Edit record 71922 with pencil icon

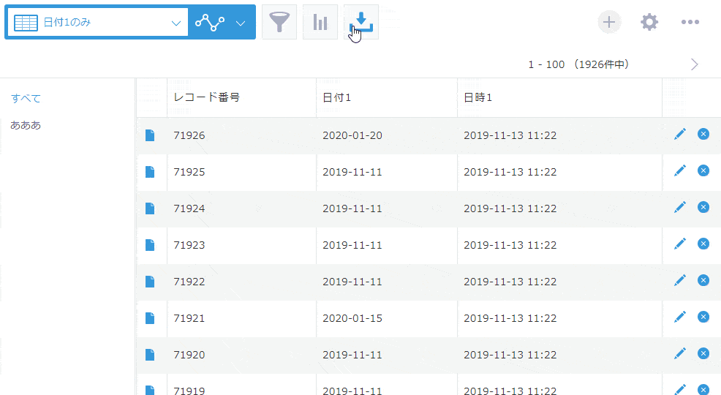click(680, 280)
